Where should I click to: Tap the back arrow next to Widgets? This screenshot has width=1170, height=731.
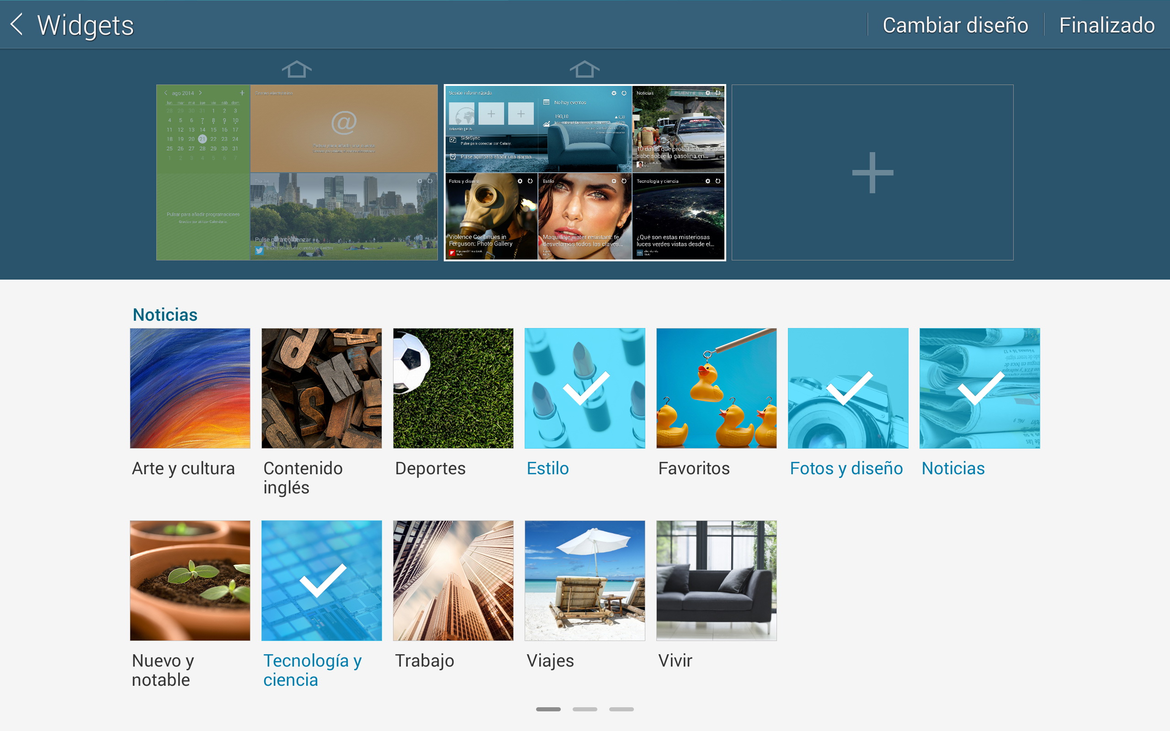coord(17,24)
